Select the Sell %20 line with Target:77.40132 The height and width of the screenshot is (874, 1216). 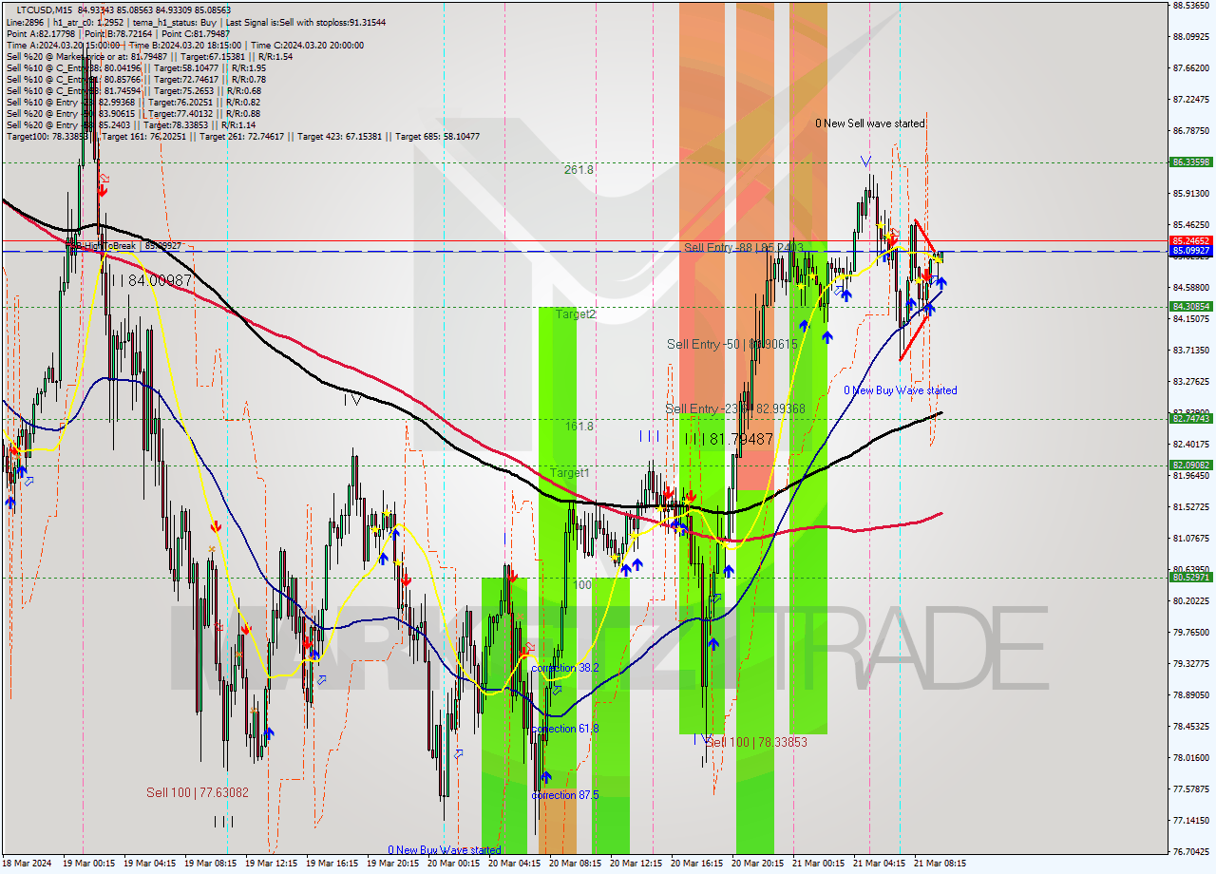point(133,113)
